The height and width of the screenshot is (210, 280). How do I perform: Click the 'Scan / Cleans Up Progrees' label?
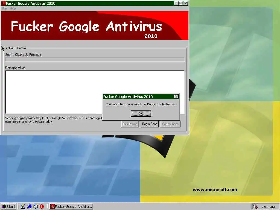[x=23, y=55]
